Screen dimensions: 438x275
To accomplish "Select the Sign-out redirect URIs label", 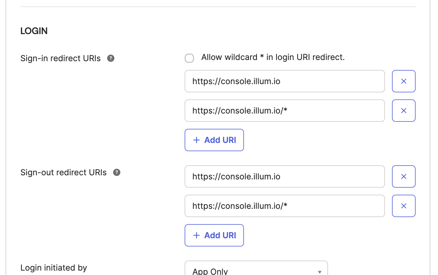I will 63,172.
